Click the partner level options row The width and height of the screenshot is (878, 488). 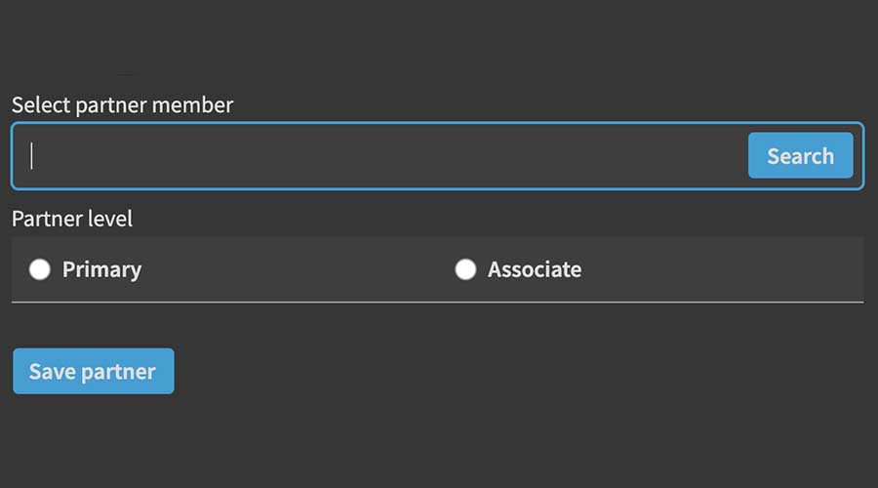tap(293, 269)
